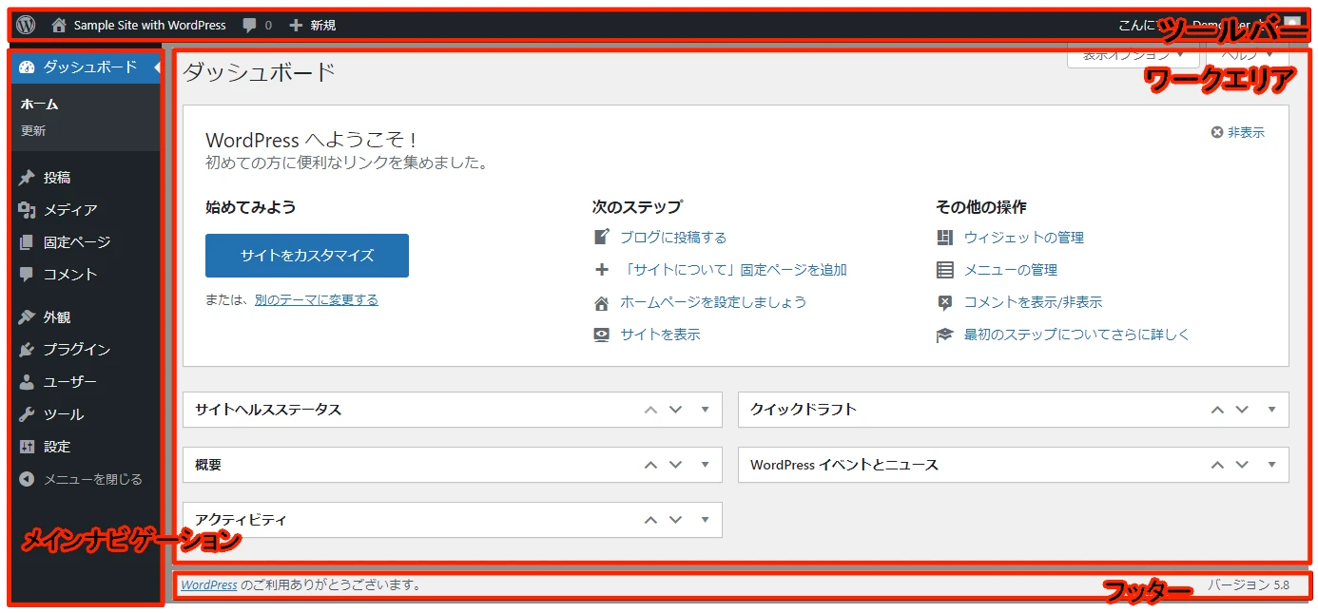Click the edit icon beside ブログに投稿する
This screenshot has width=1318, height=613.
(x=601, y=238)
